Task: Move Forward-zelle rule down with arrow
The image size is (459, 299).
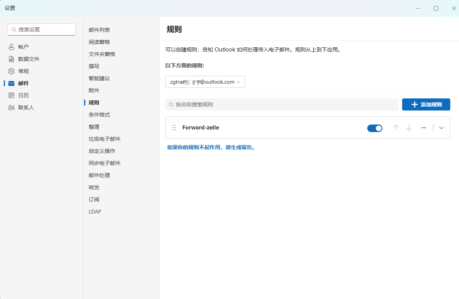Action: click(409, 128)
